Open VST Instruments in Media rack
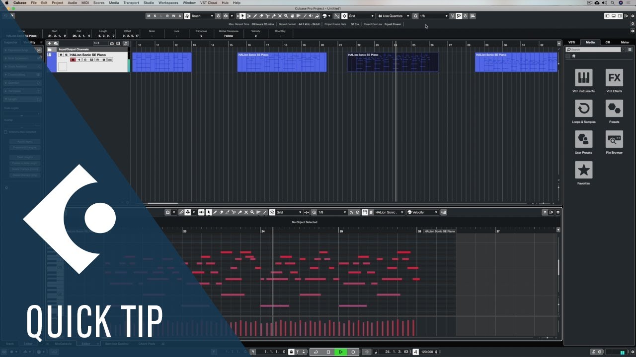This screenshot has height=357, width=636. pos(583,78)
